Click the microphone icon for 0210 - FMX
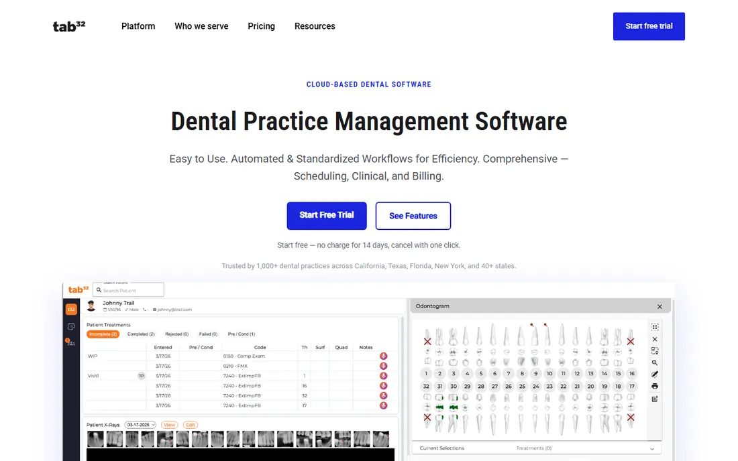Viewport: 738px width, 461px height. pos(384,366)
